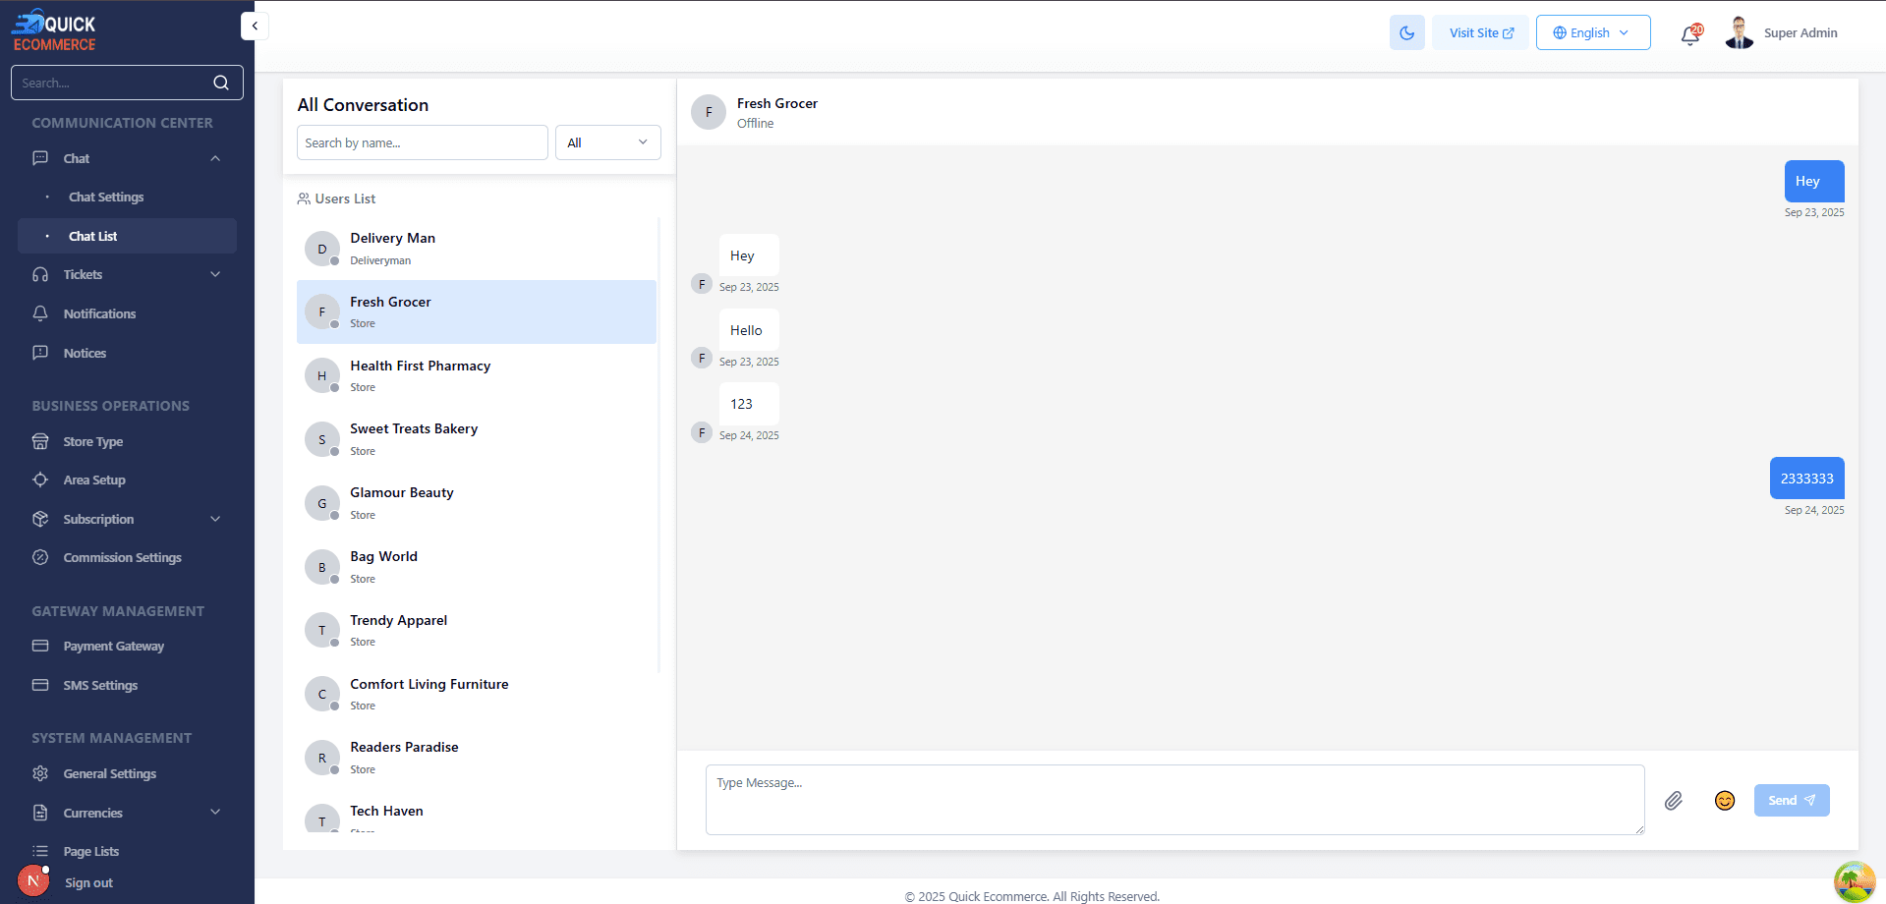The image size is (1886, 904).
Task: Click the Type Message text area
Action: tap(1173, 800)
